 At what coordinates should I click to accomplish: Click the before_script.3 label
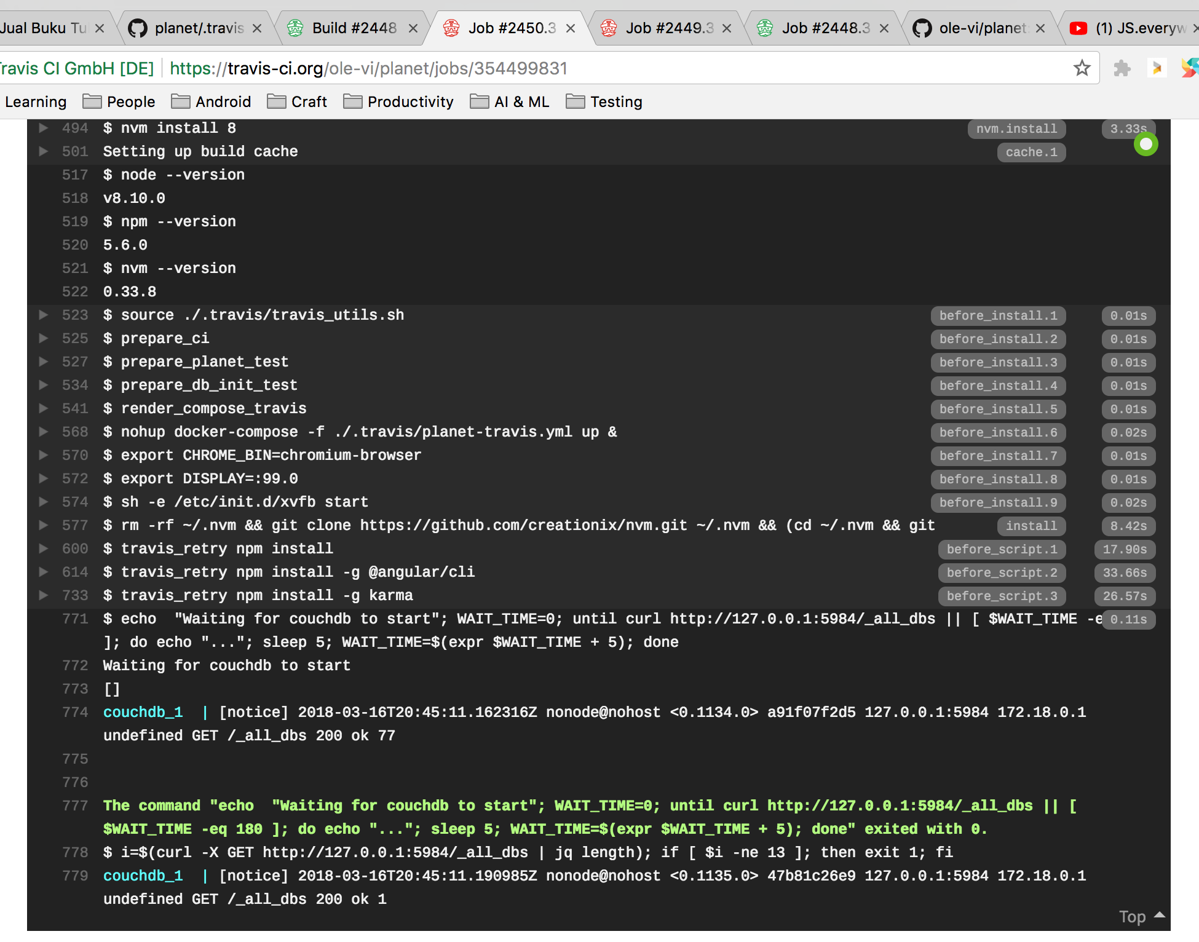1002,596
